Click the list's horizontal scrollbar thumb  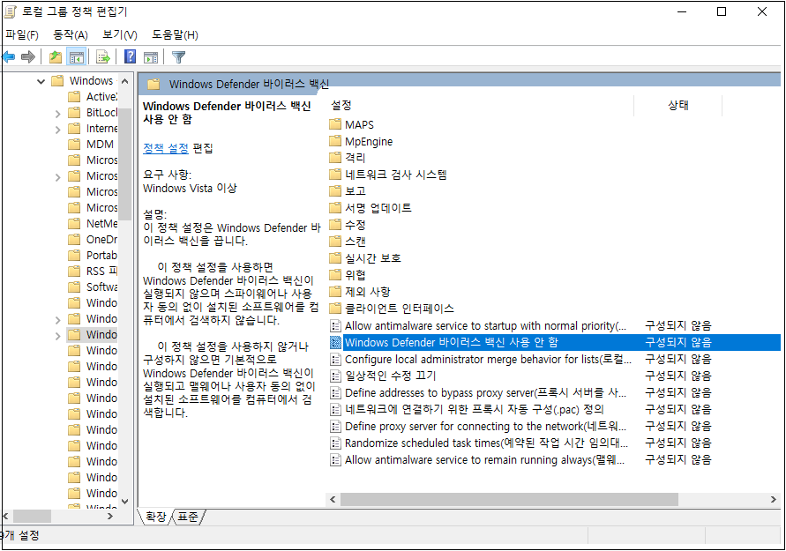509,499
